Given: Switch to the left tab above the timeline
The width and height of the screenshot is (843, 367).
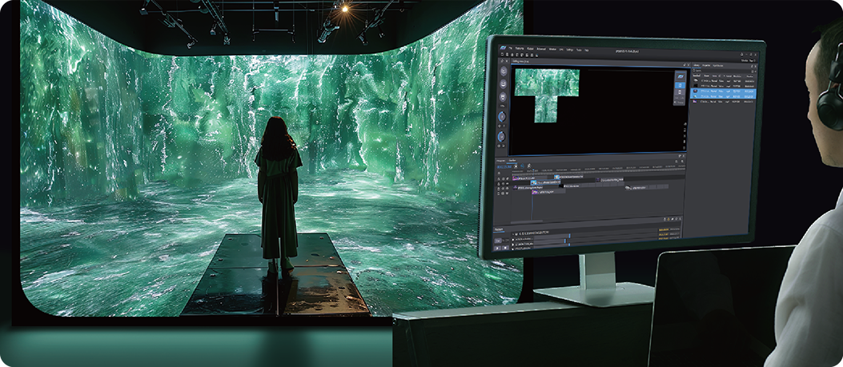Looking at the screenshot, I should click(x=500, y=162).
